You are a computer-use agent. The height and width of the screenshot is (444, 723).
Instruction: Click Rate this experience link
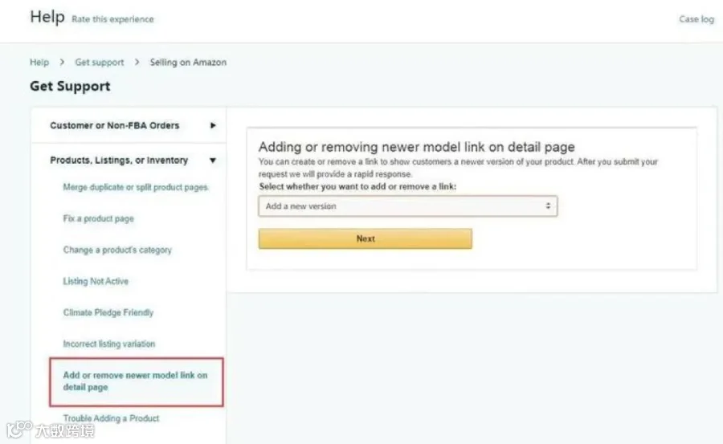pyautogui.click(x=113, y=19)
